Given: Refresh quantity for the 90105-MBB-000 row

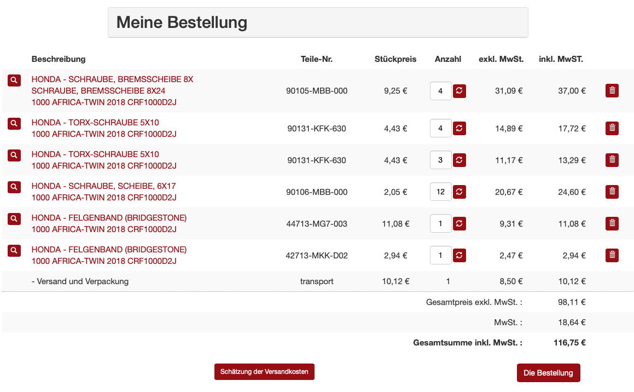Looking at the screenshot, I should coord(460,91).
